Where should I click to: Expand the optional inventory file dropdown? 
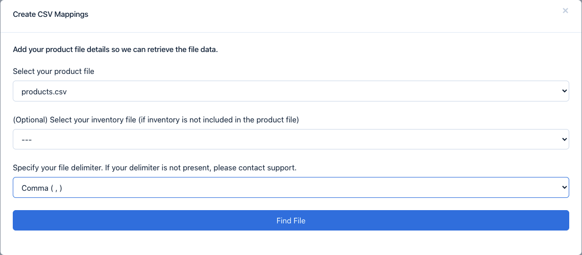tap(290, 139)
